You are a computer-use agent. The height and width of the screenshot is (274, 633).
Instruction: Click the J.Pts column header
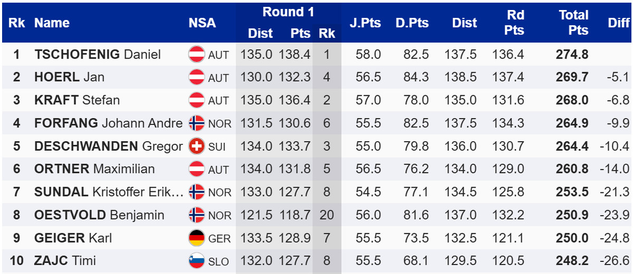[x=365, y=23]
